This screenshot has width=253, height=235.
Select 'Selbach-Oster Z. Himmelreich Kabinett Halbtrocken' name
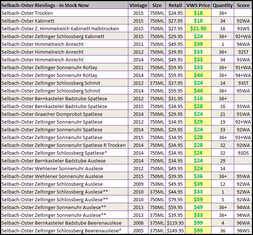pos(60,28)
